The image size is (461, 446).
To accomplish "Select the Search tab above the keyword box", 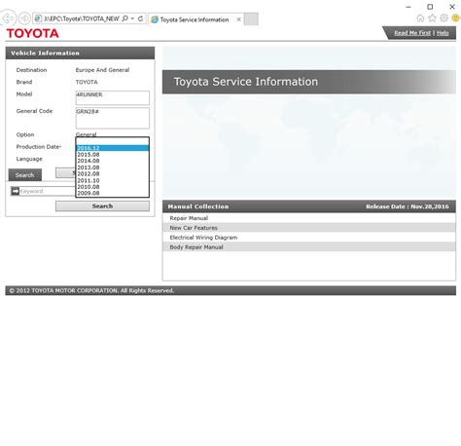I will click(25, 175).
